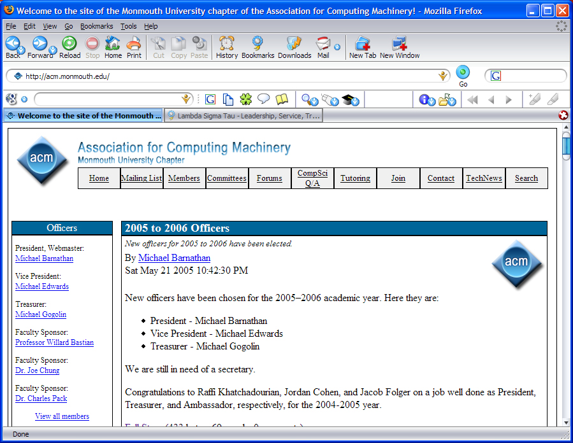Viewport: 573px width, 443px height.
Task: Open the Mail button dropdown arrow
Action: pyautogui.click(x=337, y=47)
